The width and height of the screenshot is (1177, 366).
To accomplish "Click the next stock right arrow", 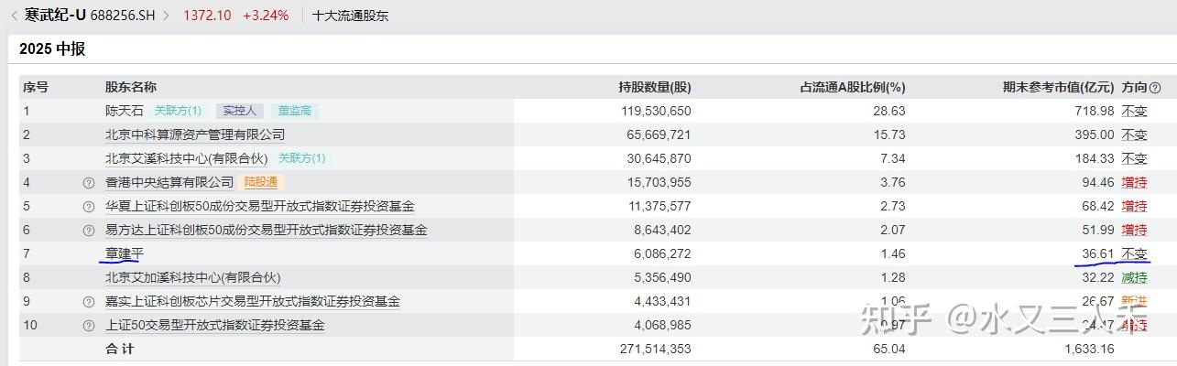I will [x=167, y=16].
